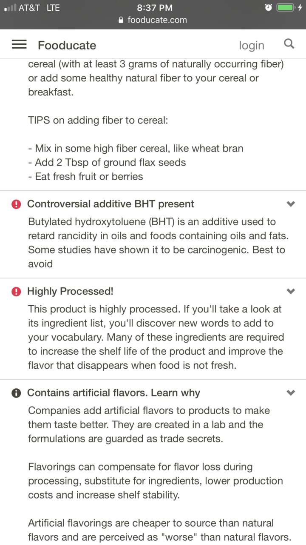Tap the info icon beside Contains artificial flavors
The image size is (306, 545).
[x=16, y=393]
